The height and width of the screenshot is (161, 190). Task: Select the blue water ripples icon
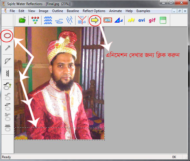(x=48, y=20)
